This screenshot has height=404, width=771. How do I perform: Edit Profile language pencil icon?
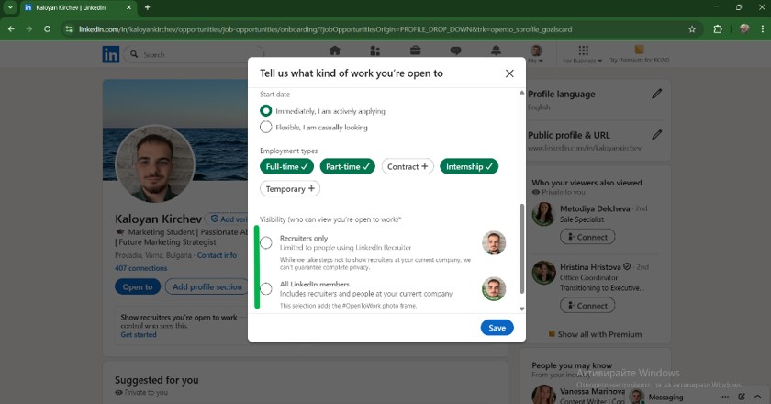[x=657, y=94]
